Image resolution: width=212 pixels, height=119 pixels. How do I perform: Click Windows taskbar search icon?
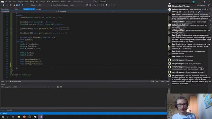pyautogui.click(x=8, y=117)
